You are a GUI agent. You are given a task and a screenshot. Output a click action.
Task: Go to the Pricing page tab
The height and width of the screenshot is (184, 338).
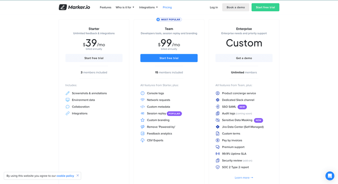[167, 7]
